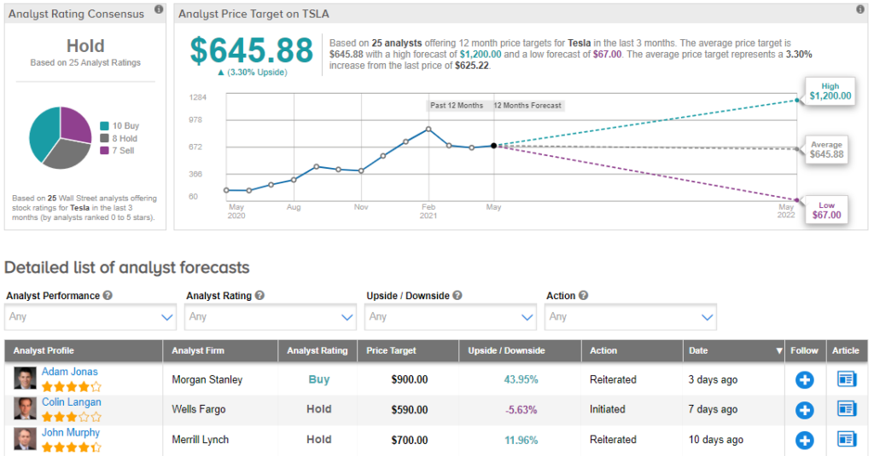This screenshot has width=874, height=456.
Task: Sort table by Date column header
Action: [734, 350]
